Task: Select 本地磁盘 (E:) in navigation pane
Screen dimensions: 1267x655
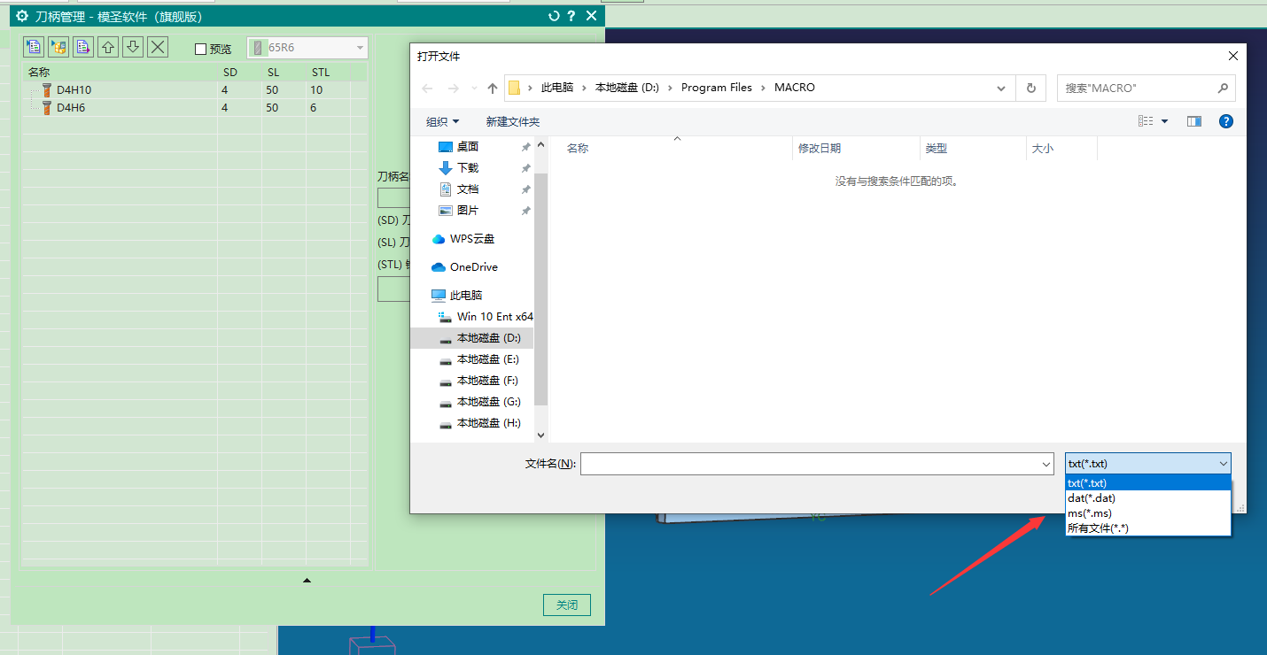Action: click(488, 359)
